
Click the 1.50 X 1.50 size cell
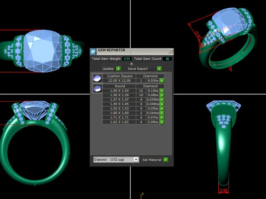coord(119,91)
